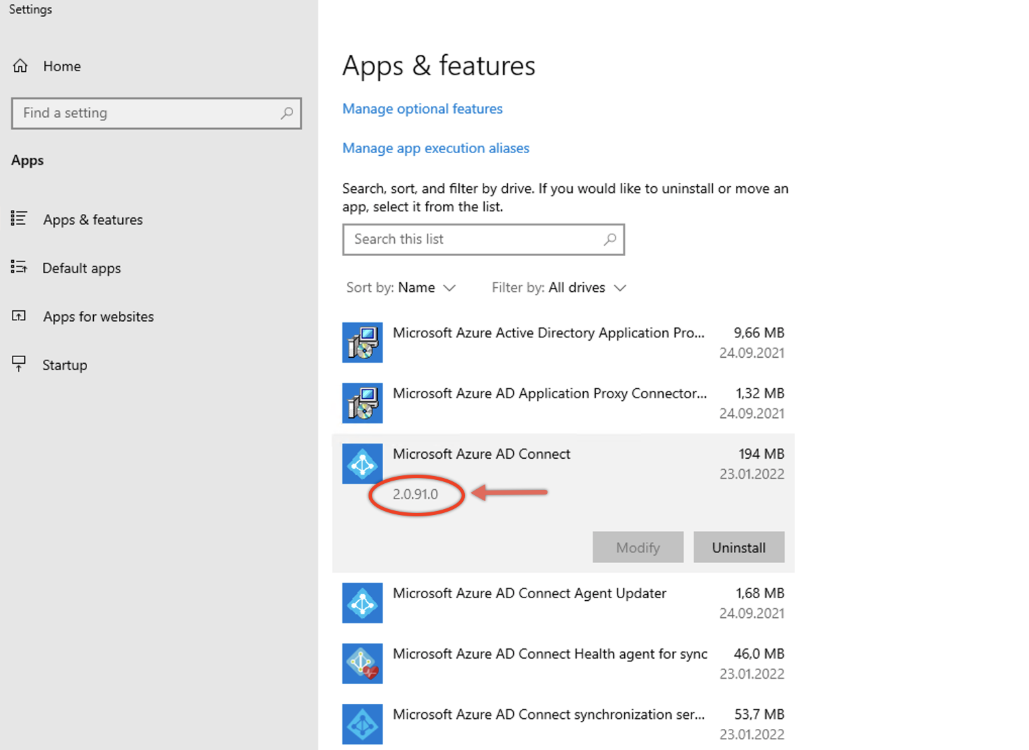
Task: Click the Azure AD Connect Agent Updater icon
Action: pos(362,603)
